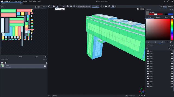Select the Eraser tool
Screen dimensions: 174x97
[x=61, y=6]
